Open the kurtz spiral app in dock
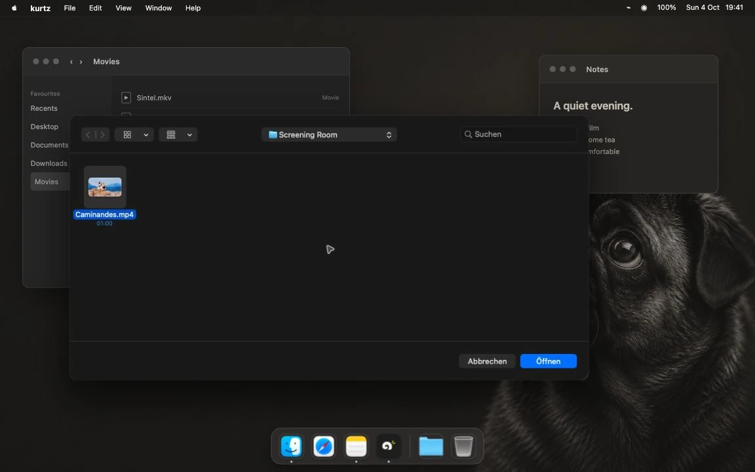The image size is (755, 472). (x=389, y=446)
